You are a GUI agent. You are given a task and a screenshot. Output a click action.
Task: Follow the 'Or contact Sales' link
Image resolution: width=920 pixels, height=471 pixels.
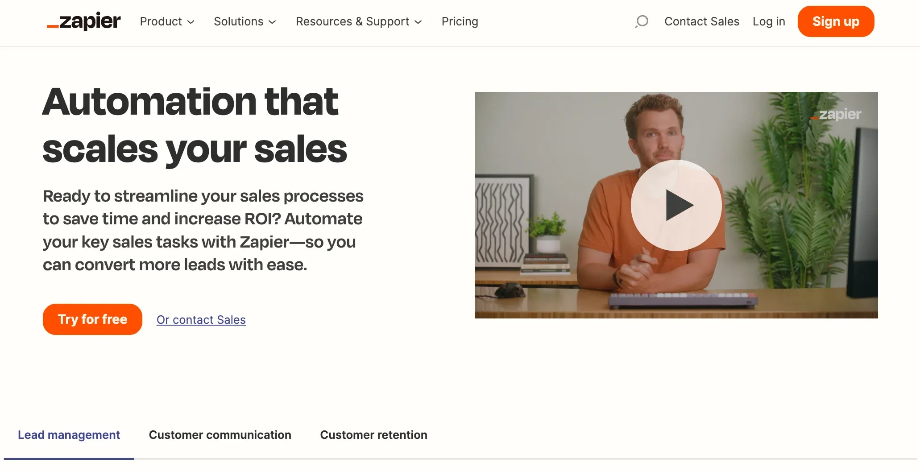point(201,320)
